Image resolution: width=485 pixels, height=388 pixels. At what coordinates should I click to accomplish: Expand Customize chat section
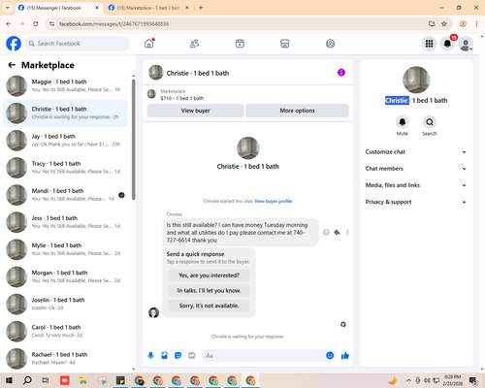point(416,152)
